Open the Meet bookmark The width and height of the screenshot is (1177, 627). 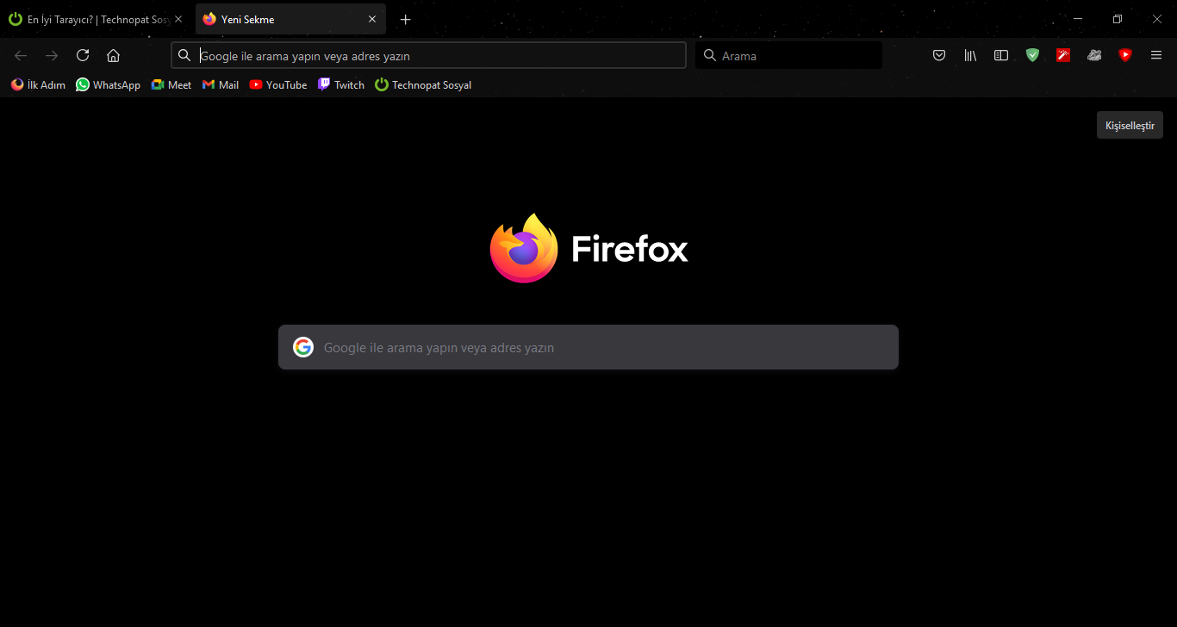click(x=171, y=84)
